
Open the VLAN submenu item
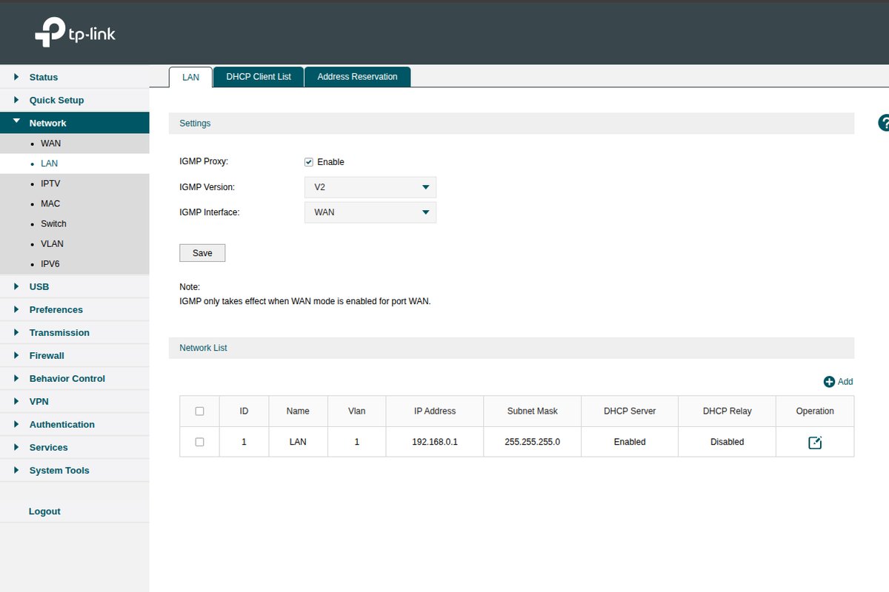pyautogui.click(x=74, y=243)
